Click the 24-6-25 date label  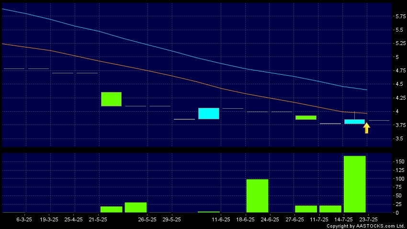270,219
